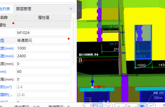Click the 0 field in the 离(mm) row

(43, 79)
